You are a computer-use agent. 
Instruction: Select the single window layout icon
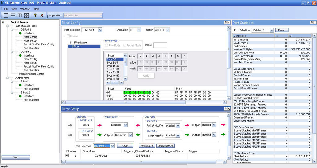point(6,15)
